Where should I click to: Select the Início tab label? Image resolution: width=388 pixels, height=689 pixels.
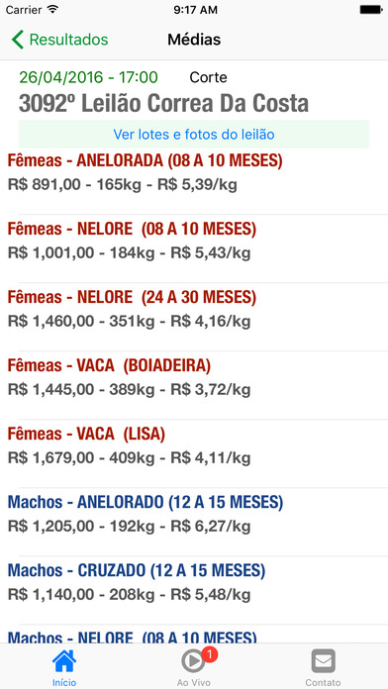click(64, 683)
